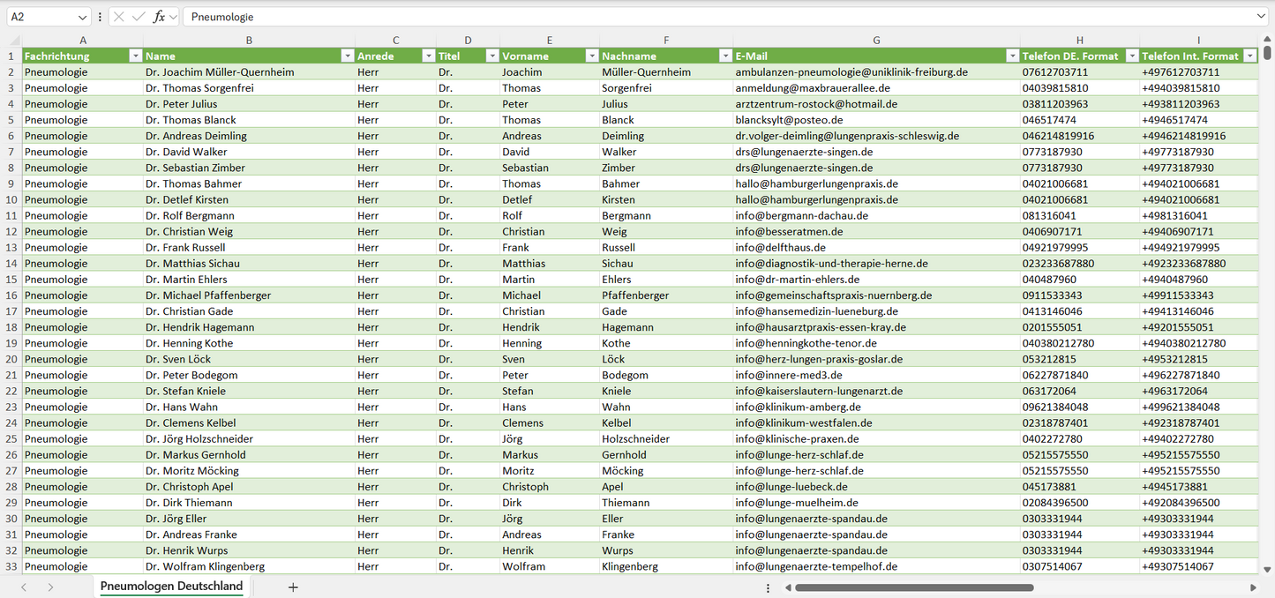Viewport: 1275px width, 598px height.
Task: Open the Fachrichtung filter dropdown
Action: coord(135,56)
